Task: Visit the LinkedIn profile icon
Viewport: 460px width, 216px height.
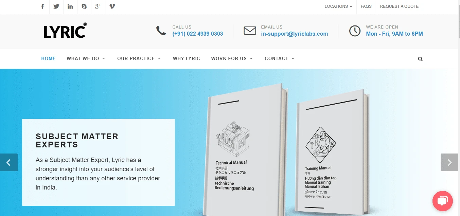Action: tap(70, 6)
